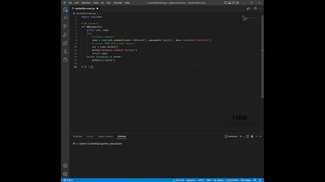Click unsaved dot on oracleDBconnect.py tab
Viewport: 325px width, 182px height.
[x=97, y=9]
